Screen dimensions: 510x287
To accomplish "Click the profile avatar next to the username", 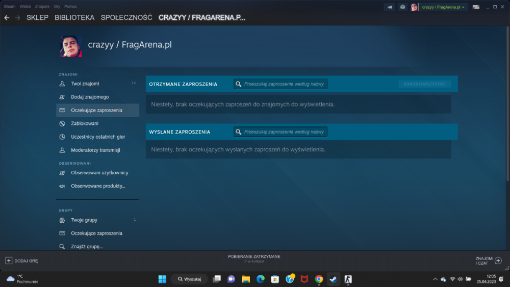I will pyautogui.click(x=71, y=46).
